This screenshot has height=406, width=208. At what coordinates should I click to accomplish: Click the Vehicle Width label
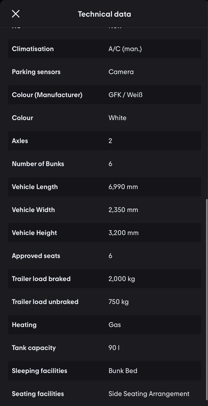[x=33, y=210]
